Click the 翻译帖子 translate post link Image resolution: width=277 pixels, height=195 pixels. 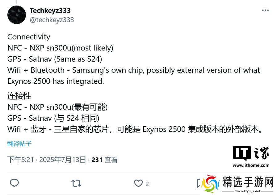tap(19, 144)
